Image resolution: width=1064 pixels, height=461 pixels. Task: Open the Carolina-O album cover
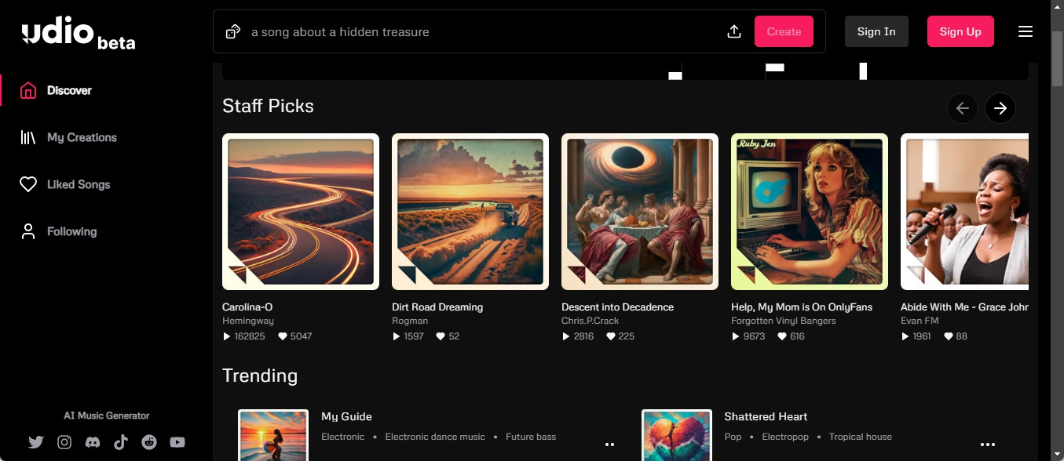[x=301, y=212]
